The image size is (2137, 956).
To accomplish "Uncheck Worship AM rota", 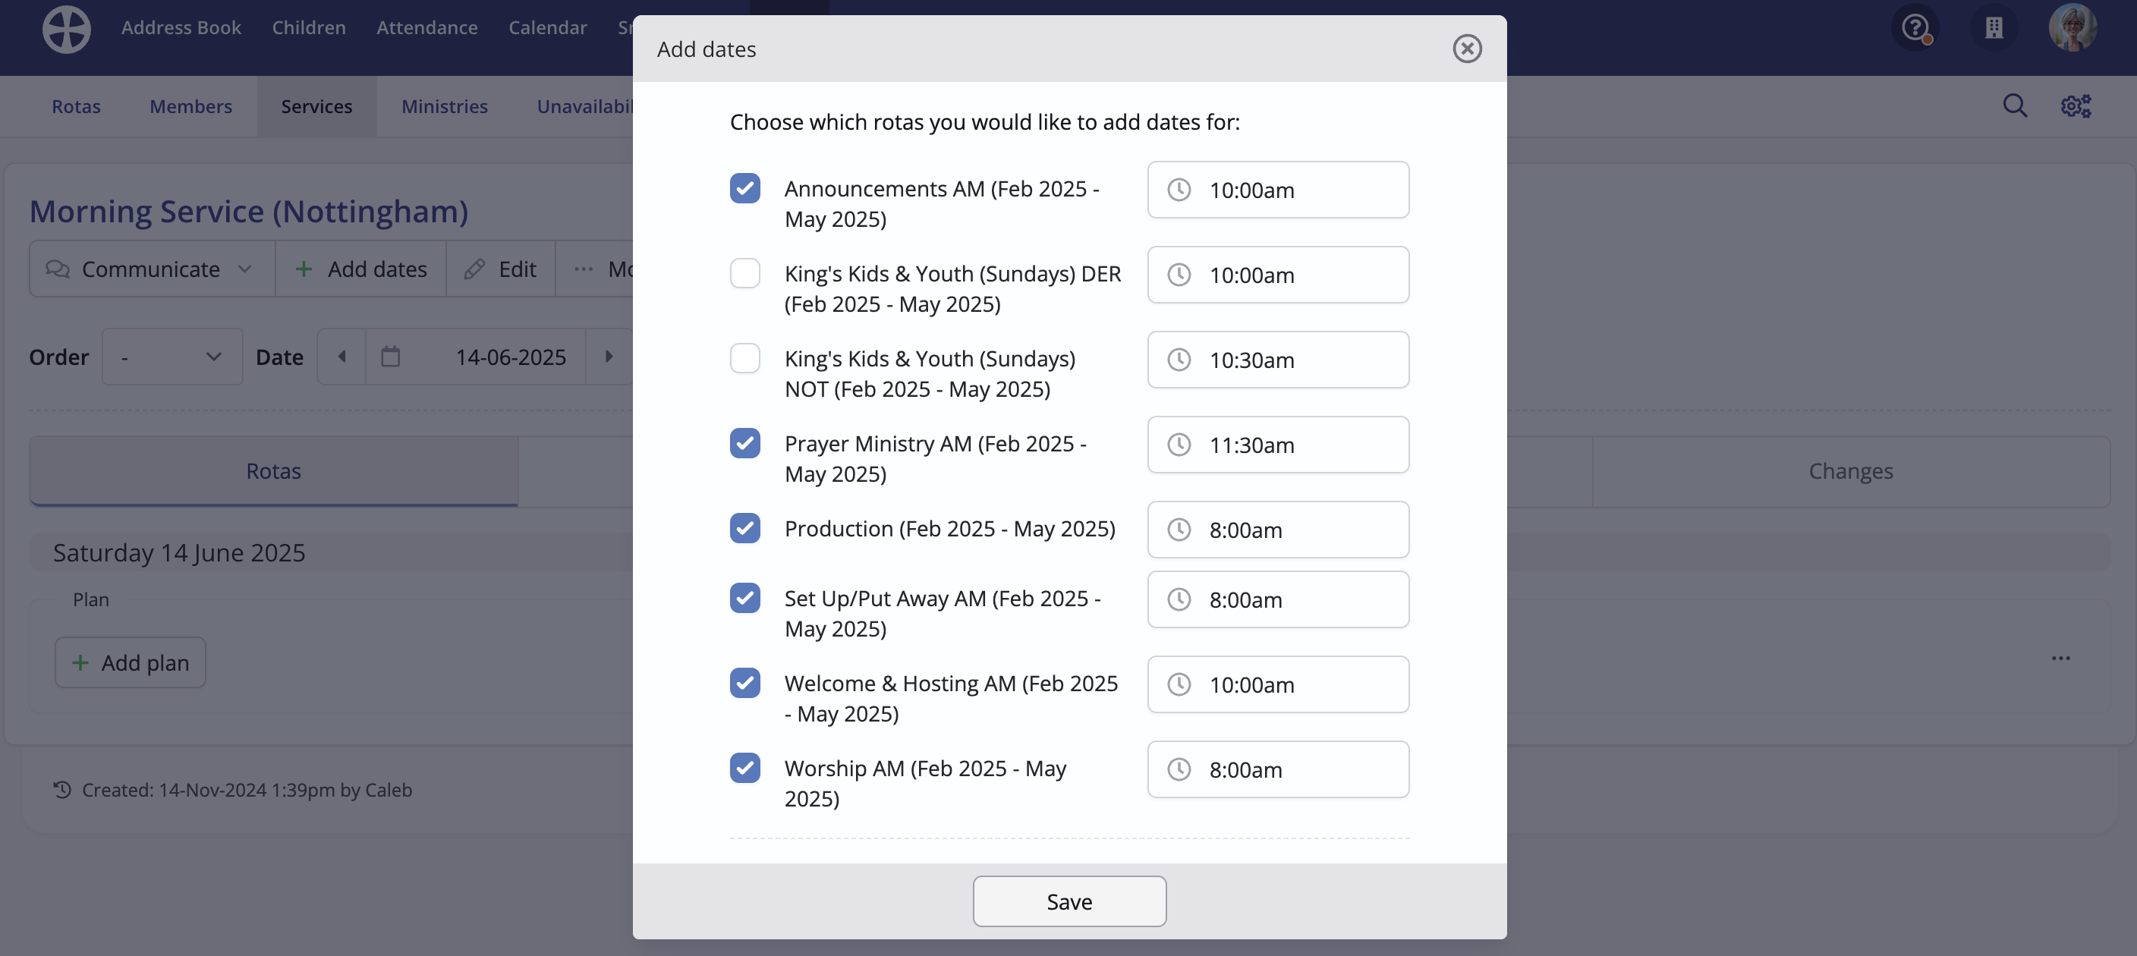I will [745, 768].
